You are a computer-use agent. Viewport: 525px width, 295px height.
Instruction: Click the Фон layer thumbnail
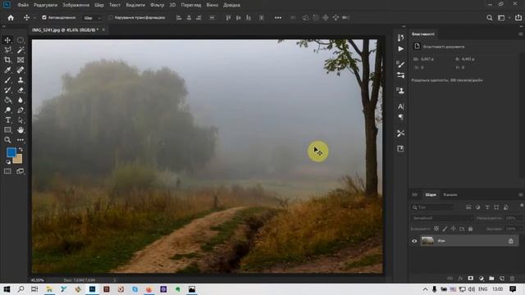[427, 241]
